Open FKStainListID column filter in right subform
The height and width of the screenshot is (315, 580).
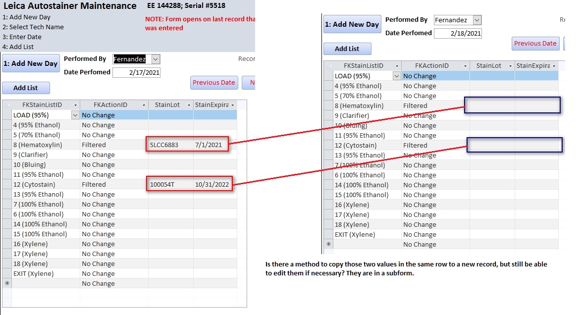(397, 66)
